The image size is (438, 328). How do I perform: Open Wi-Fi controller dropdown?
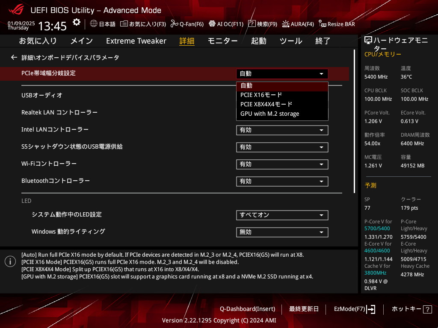pos(282,164)
